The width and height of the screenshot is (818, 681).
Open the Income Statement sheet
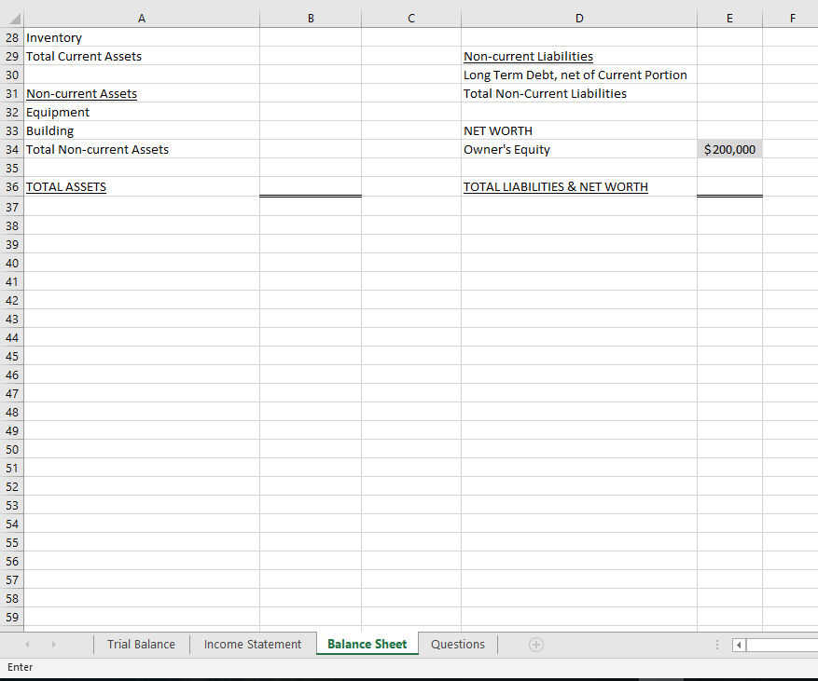pos(252,644)
